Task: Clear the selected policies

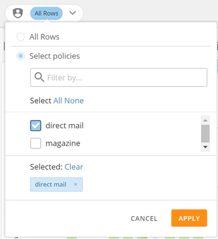Action: pos(74,167)
